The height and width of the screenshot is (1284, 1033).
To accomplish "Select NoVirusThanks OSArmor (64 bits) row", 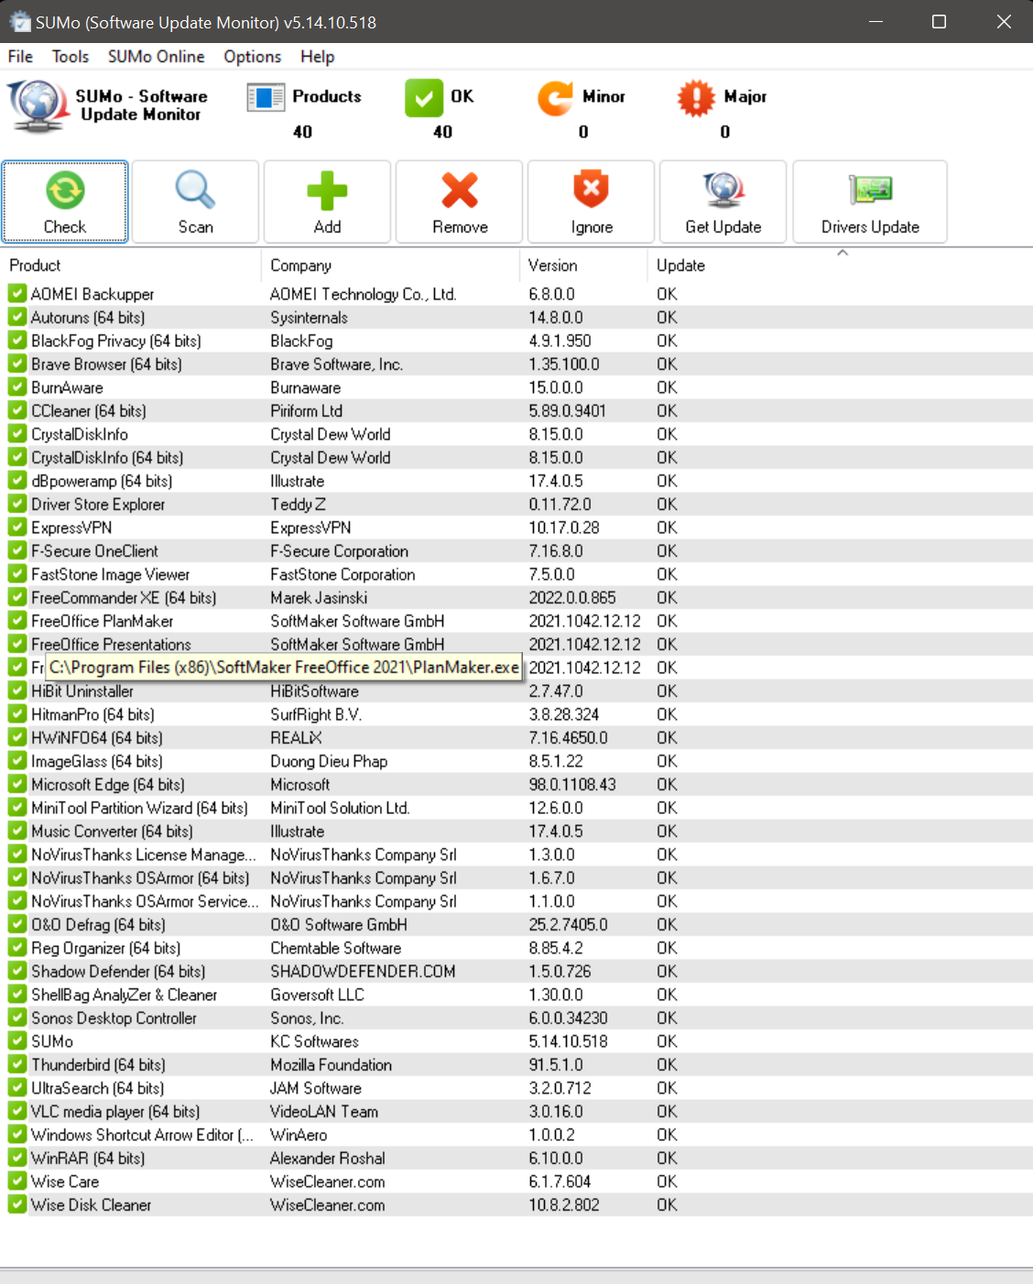I will [x=516, y=878].
